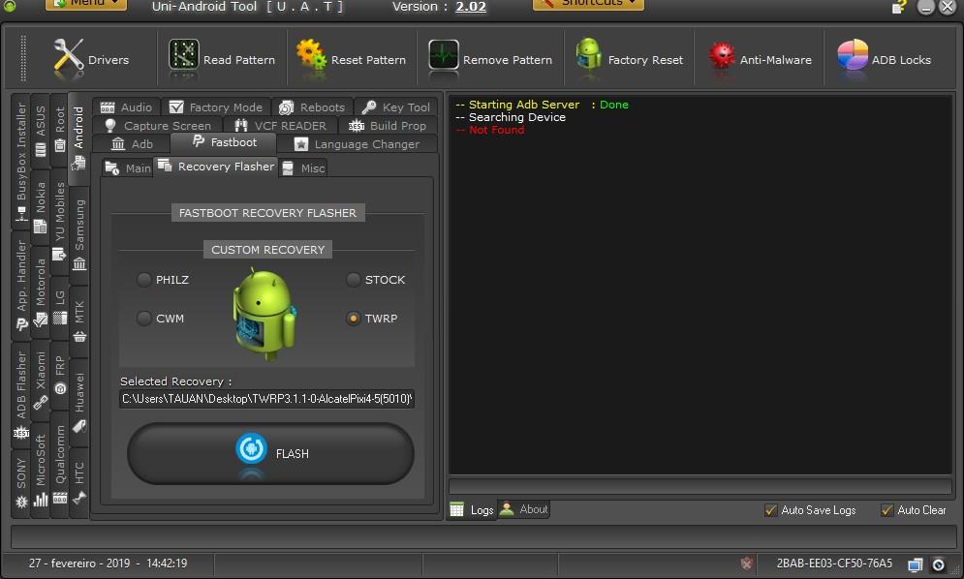This screenshot has height=579, width=964.
Task: Open the Logs tab
Action: point(472,510)
